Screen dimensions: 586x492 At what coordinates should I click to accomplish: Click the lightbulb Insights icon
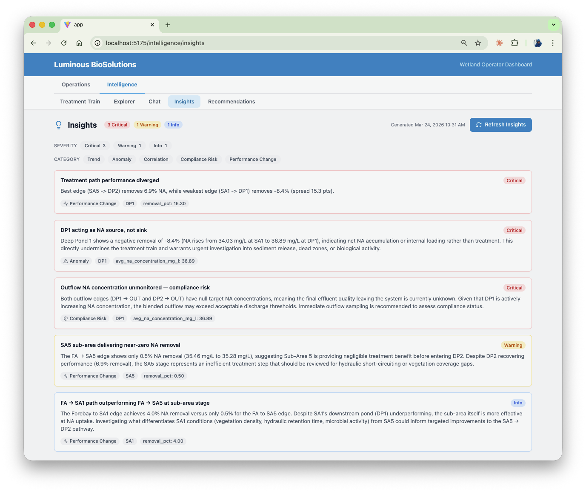click(x=59, y=125)
